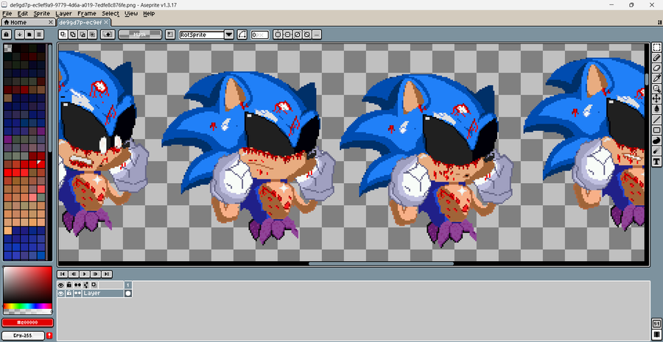Select the Zoom magnifier tool
Image resolution: width=663 pixels, height=342 pixels.
coord(656,88)
